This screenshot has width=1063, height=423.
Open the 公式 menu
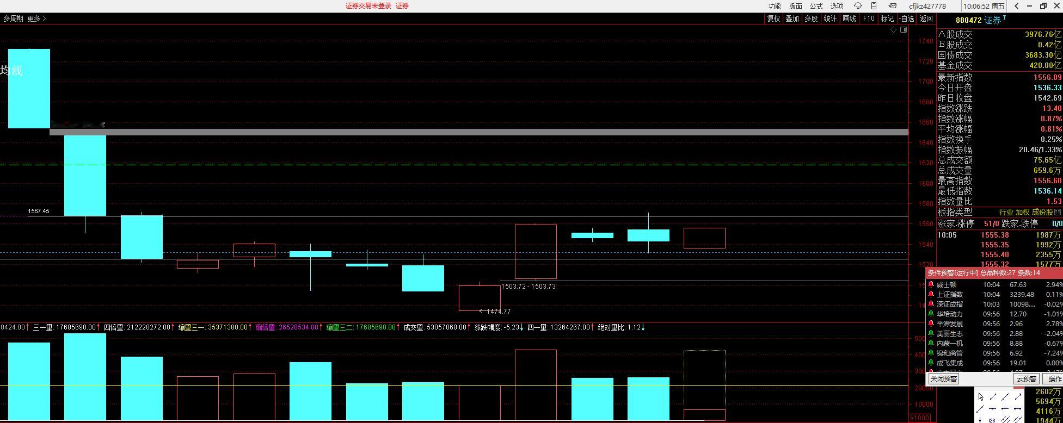point(816,6)
